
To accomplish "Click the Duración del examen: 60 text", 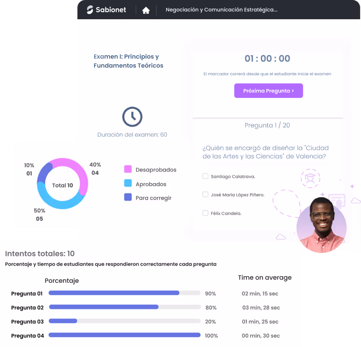I will click(132, 135).
